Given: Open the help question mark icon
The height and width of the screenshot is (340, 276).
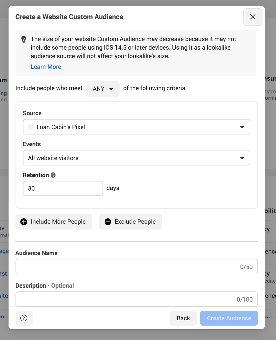Looking at the screenshot, I should [x=24, y=318].
